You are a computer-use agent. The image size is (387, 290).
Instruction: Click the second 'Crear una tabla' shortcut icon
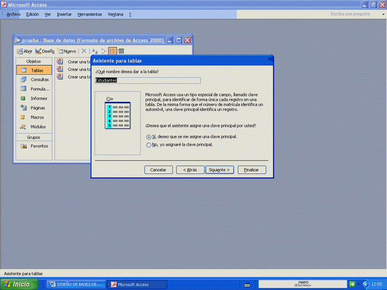[60, 69]
